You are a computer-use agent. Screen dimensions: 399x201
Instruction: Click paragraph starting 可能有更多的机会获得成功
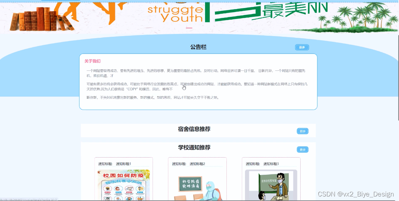pyautogui.click(x=197, y=86)
